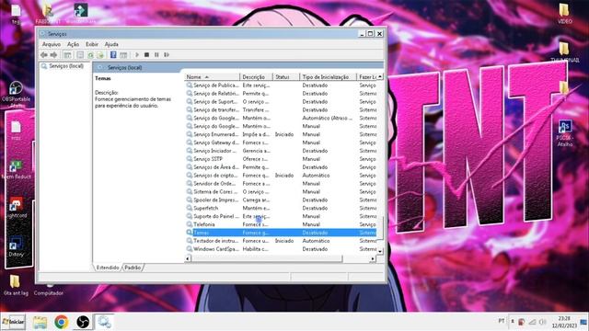589x331 pixels.
Task: Open the blue Help toolbar icon
Action: tap(113, 55)
